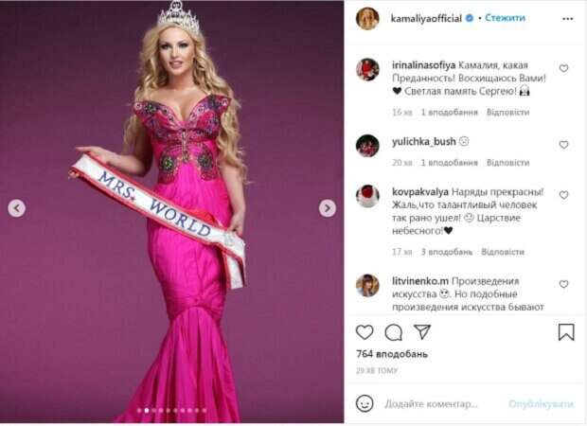587x426 pixels.
Task: Go to previous photo with left arrow
Action: pos(17,208)
